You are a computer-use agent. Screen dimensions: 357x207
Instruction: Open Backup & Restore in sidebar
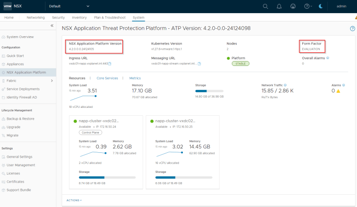tap(21, 119)
